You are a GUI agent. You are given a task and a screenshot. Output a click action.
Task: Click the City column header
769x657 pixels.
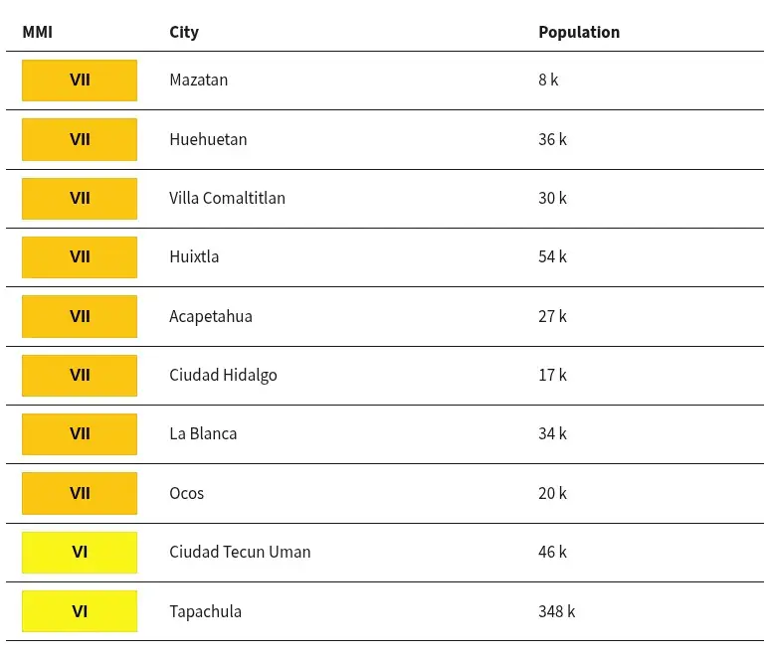click(184, 33)
